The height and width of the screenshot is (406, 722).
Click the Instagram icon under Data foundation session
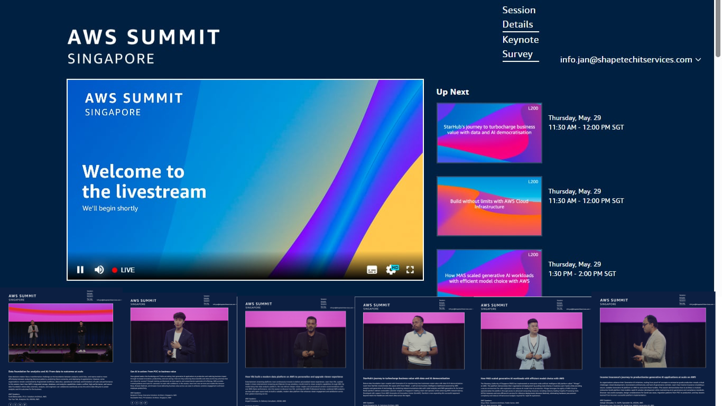(x=15, y=403)
